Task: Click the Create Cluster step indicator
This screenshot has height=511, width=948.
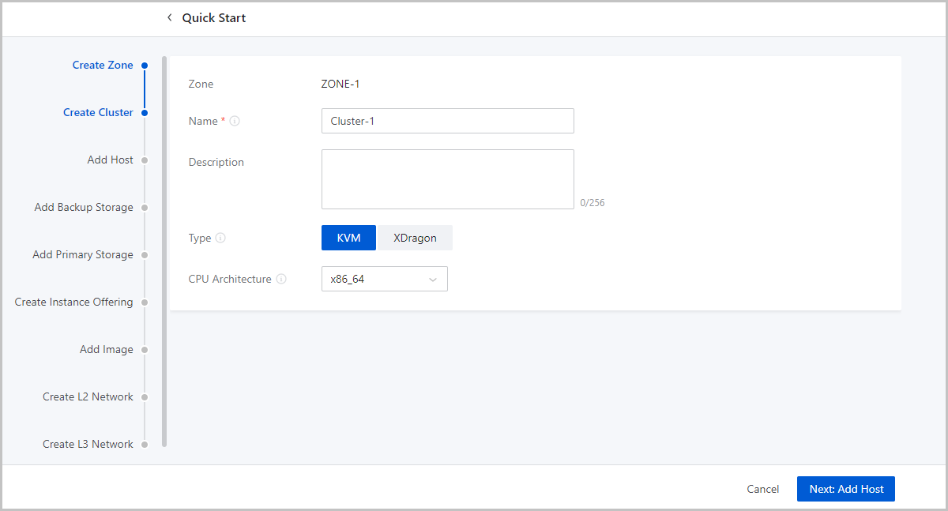Action: coord(145,112)
